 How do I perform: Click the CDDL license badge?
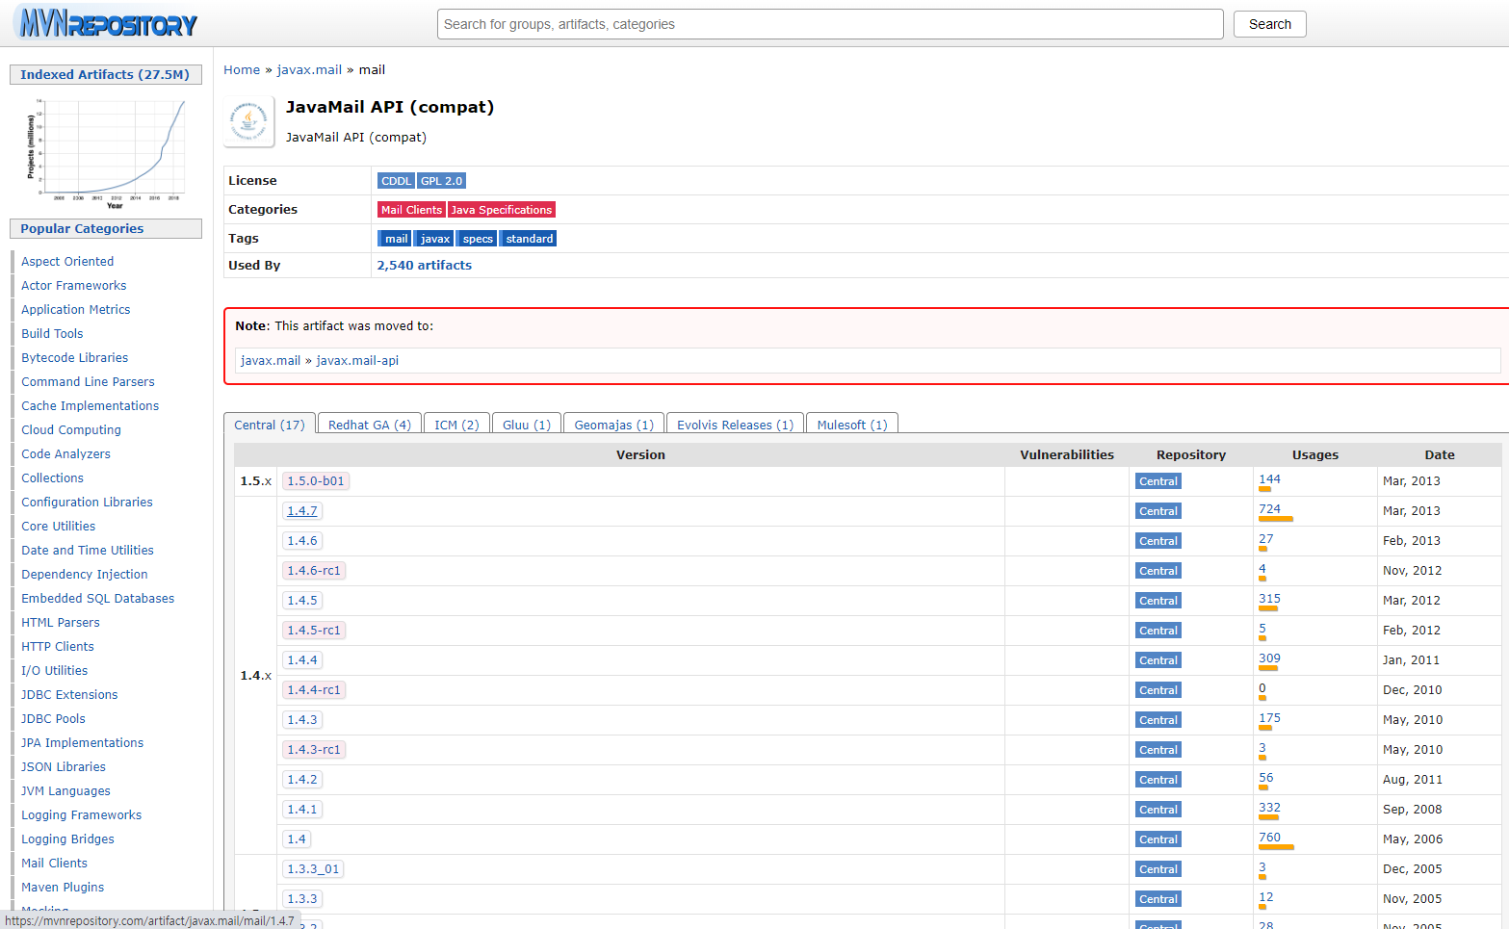click(396, 180)
